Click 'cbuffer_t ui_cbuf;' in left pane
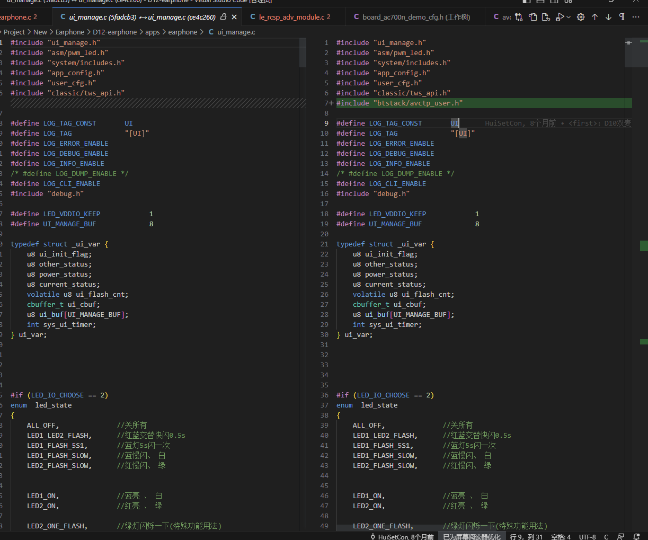The image size is (648, 540). pyautogui.click(x=63, y=304)
